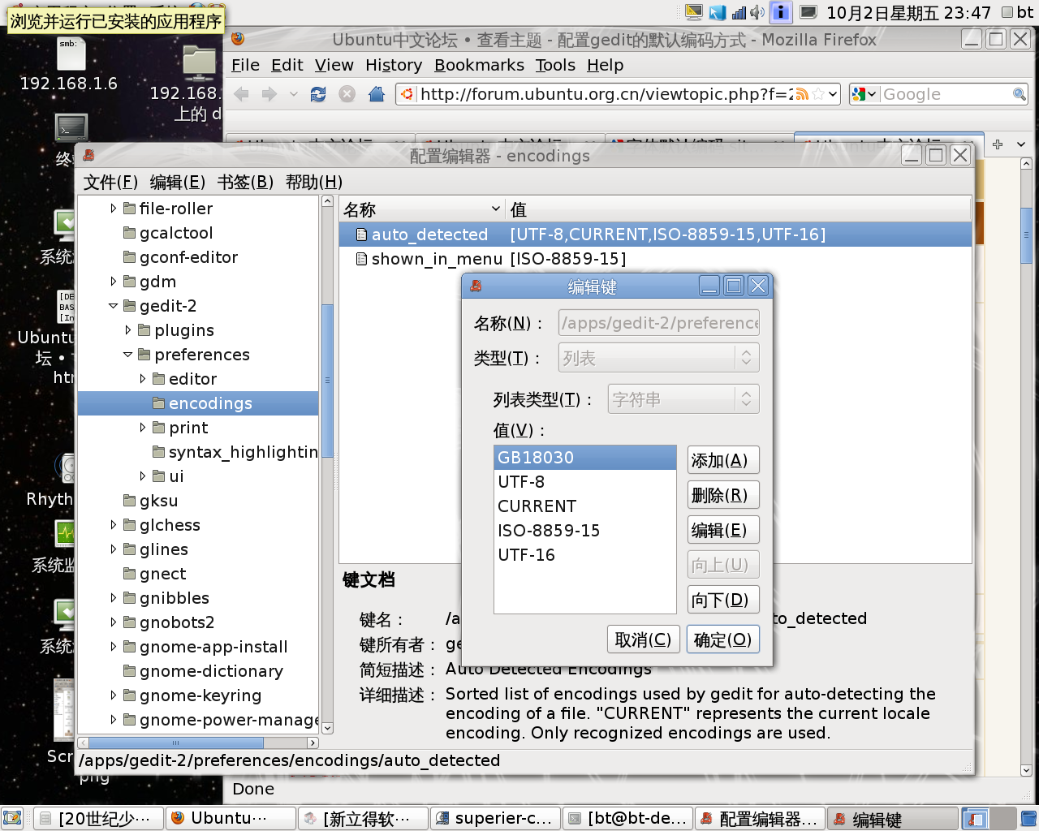The width and height of the screenshot is (1039, 831).
Task: Click 向下(D) move down button
Action: pyautogui.click(x=723, y=600)
